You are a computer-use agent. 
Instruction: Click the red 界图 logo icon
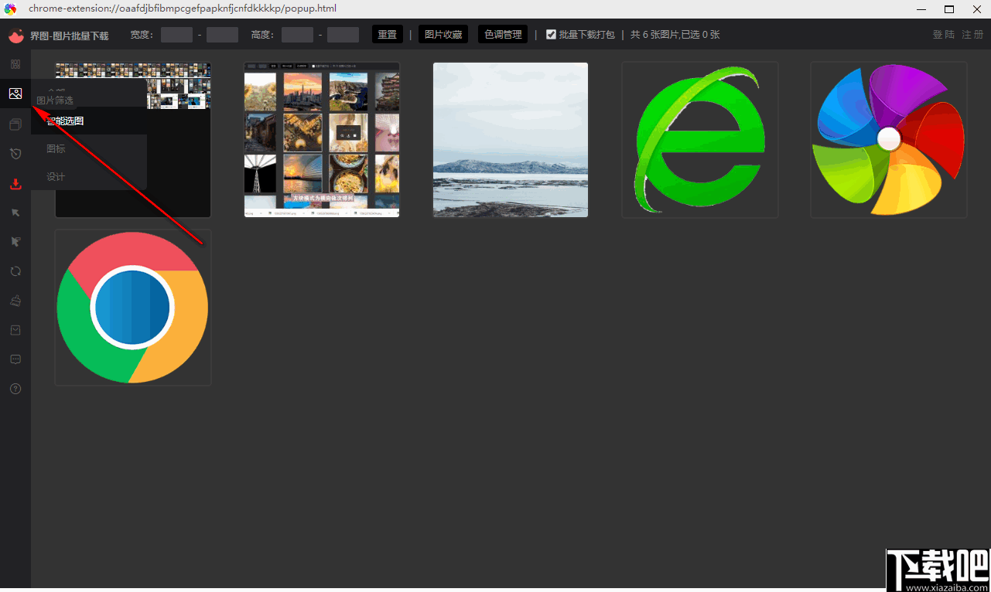click(x=16, y=36)
